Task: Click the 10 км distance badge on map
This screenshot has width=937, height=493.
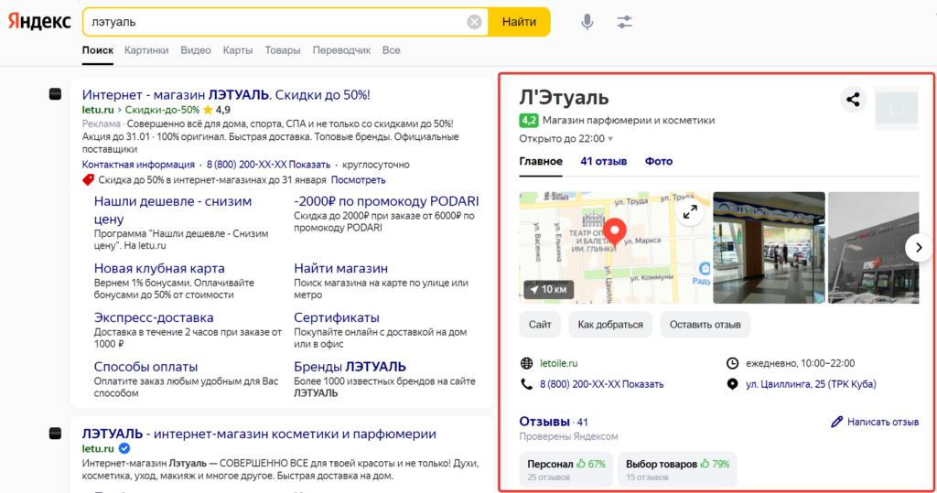Action: (549, 289)
